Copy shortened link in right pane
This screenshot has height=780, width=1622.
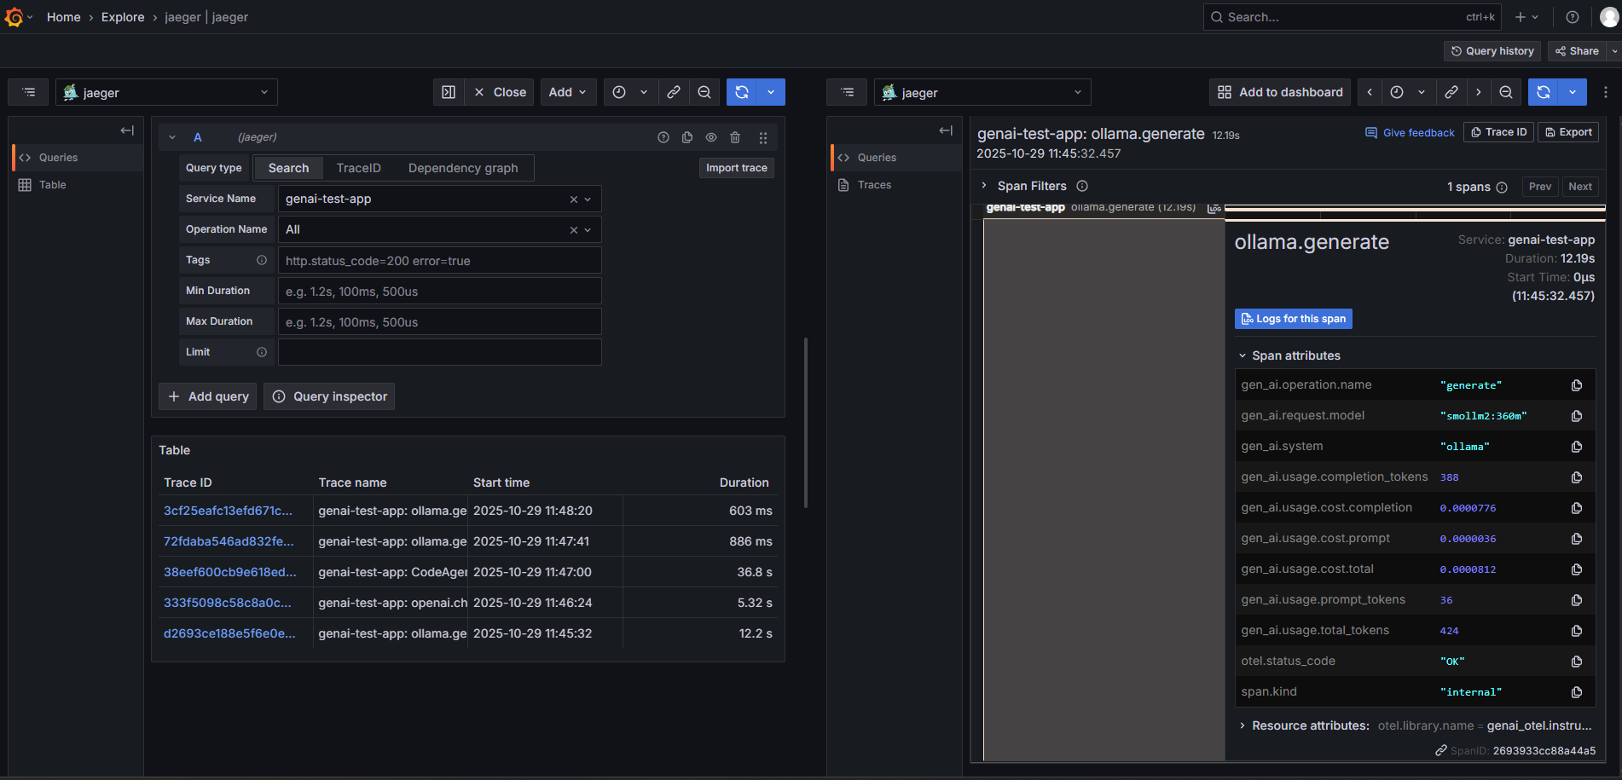(1451, 92)
